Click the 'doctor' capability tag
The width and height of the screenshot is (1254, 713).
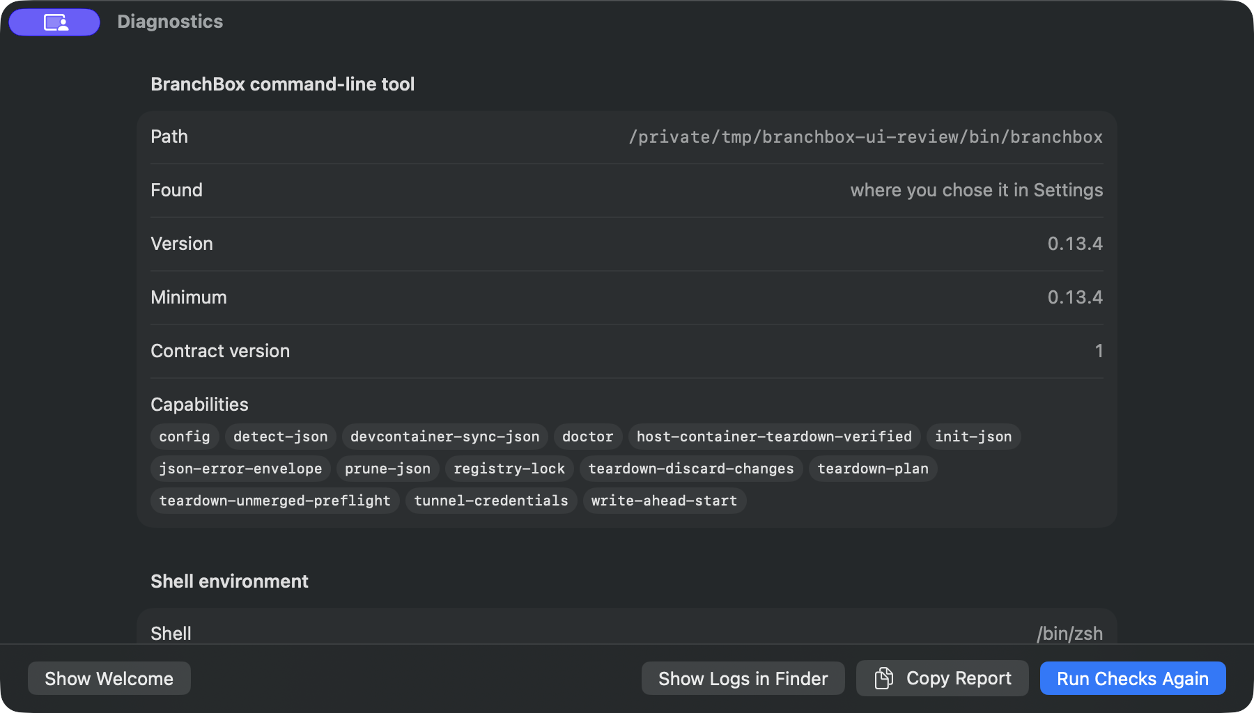(x=588, y=437)
